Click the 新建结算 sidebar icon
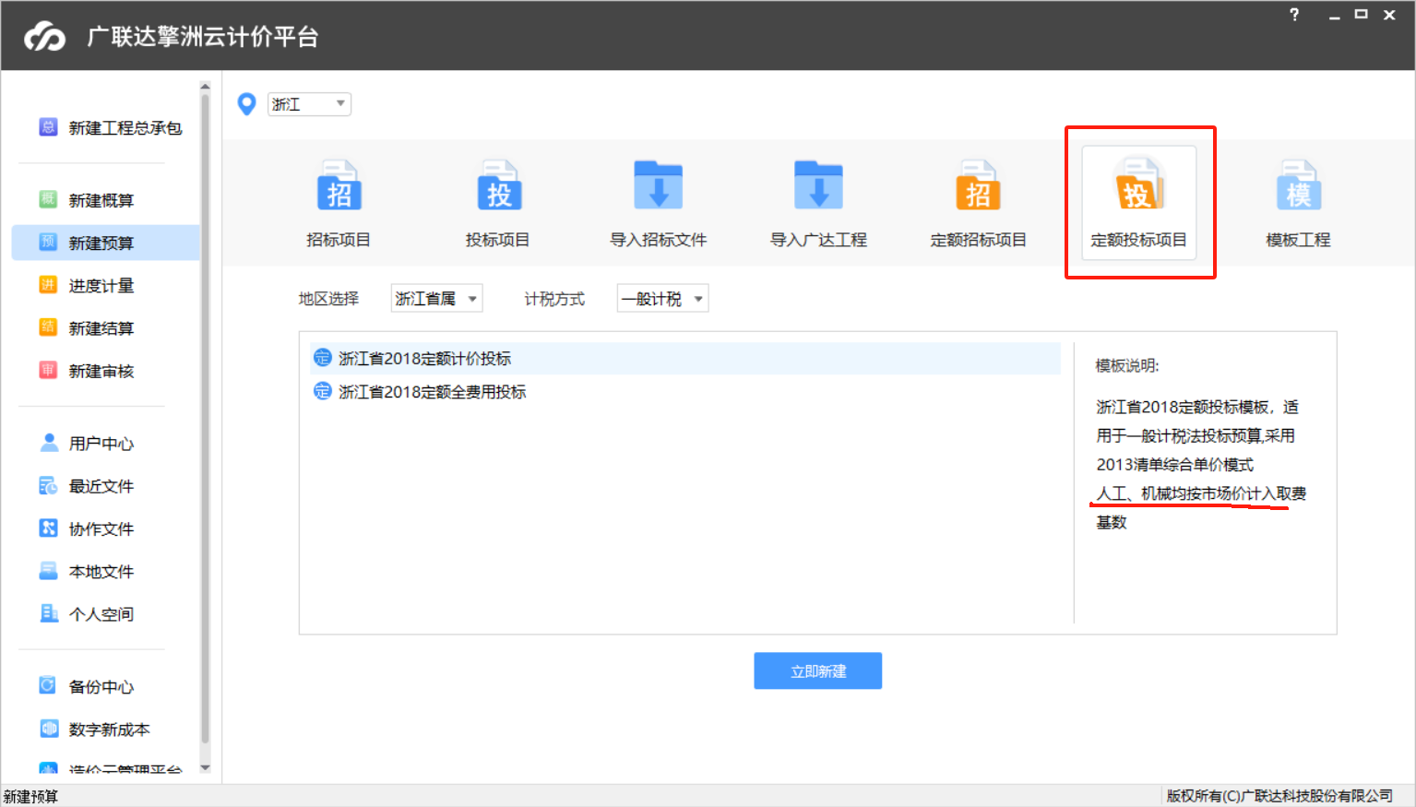The height and width of the screenshot is (807, 1416). (48, 326)
